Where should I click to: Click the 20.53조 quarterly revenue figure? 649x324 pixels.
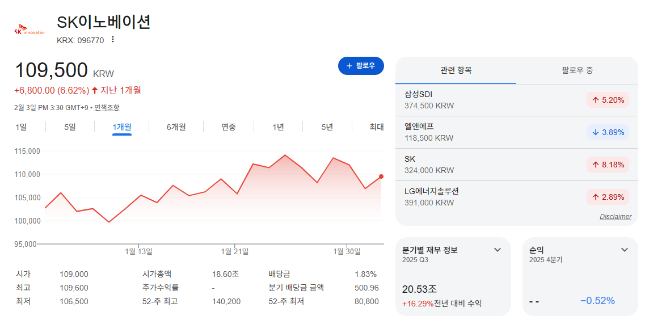pyautogui.click(x=420, y=288)
